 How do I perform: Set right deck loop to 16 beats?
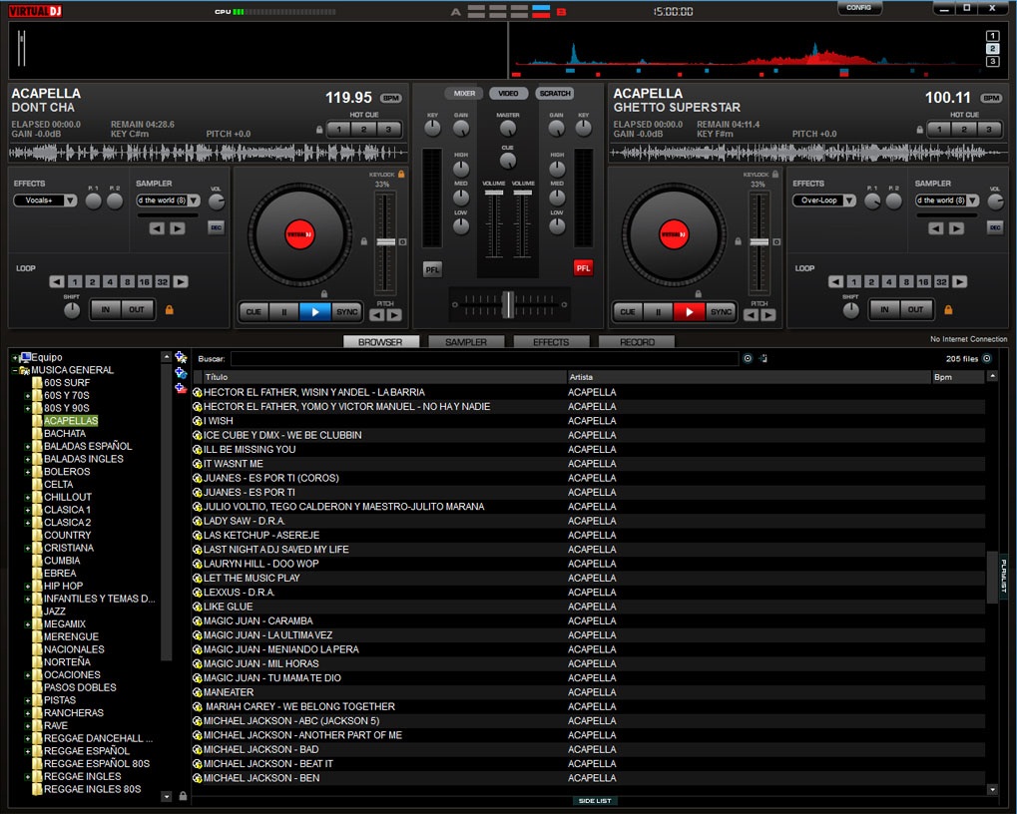pyautogui.click(x=923, y=281)
